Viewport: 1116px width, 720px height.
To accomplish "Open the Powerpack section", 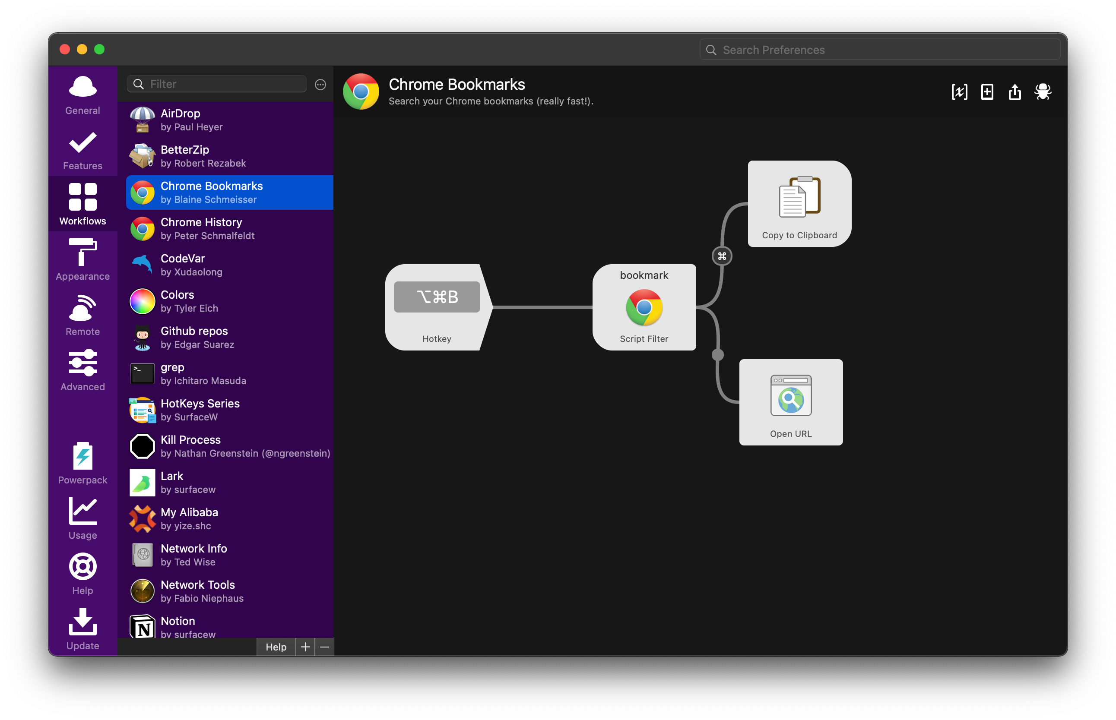I will pyautogui.click(x=83, y=463).
